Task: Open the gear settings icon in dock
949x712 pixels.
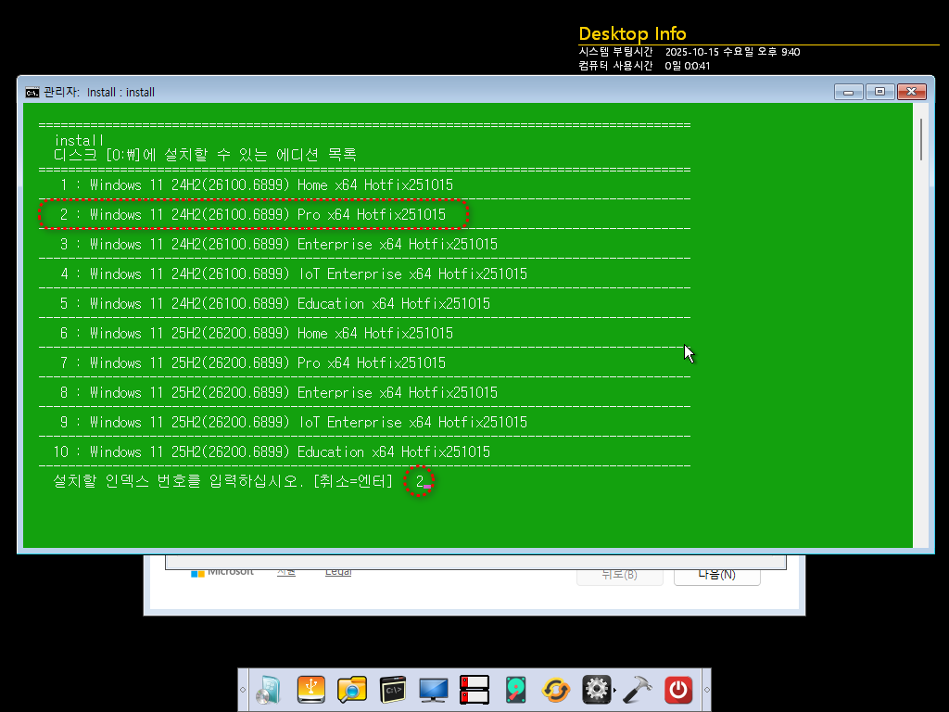Action: (x=596, y=690)
